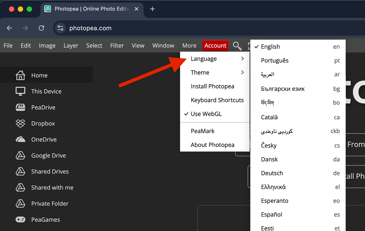Image resolution: width=365 pixels, height=231 pixels.
Task: Click the This Device monitor icon
Action: pos(20,91)
